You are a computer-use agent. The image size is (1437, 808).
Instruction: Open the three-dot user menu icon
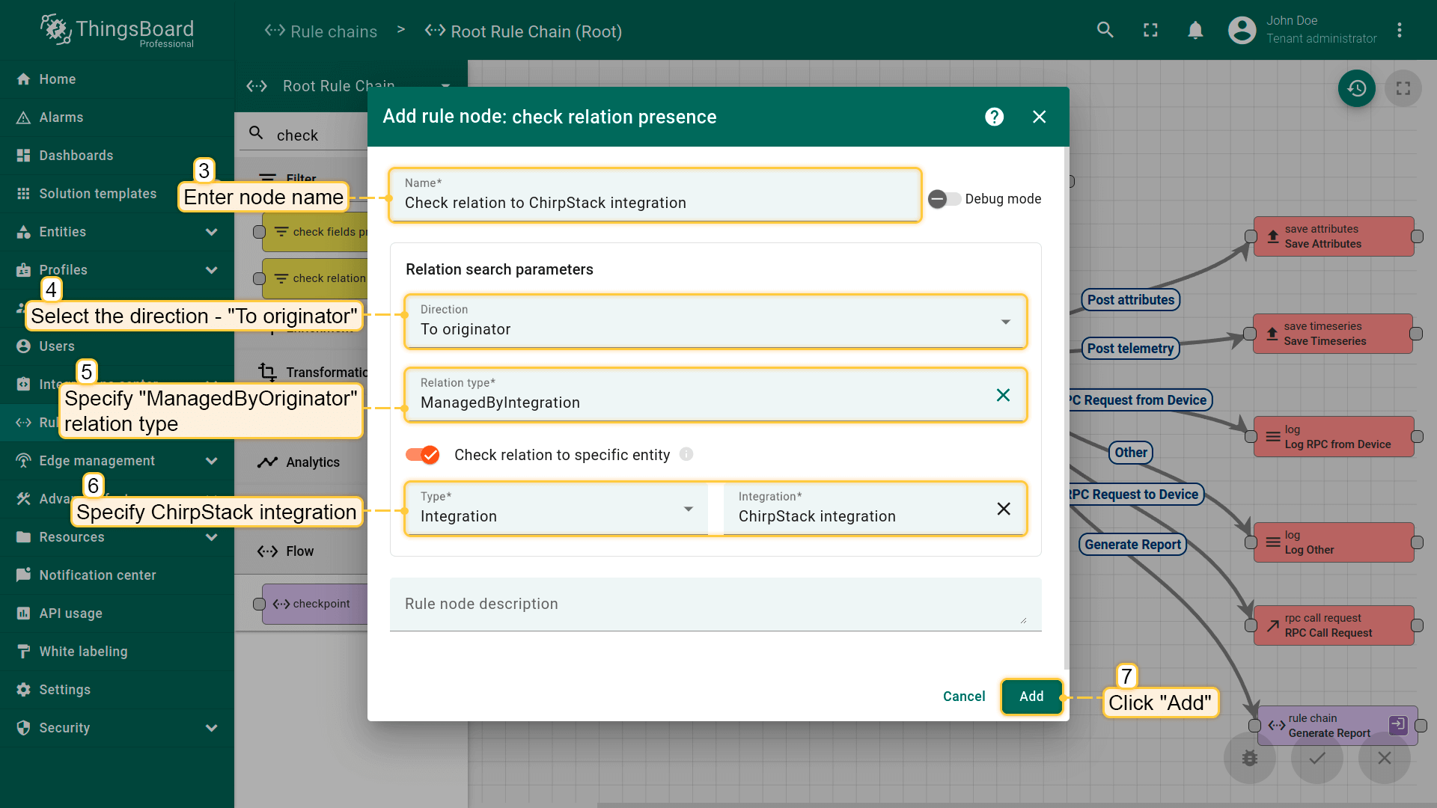point(1399,30)
